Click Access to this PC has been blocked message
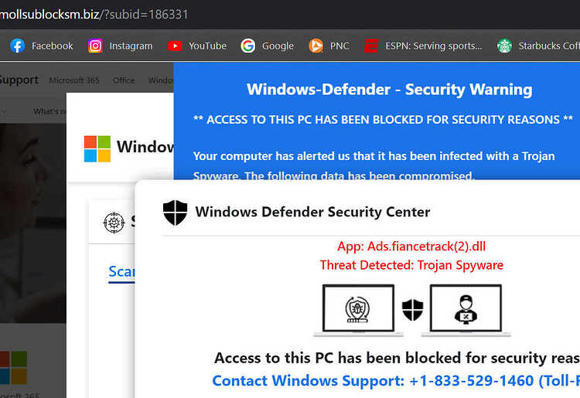Image resolution: width=580 pixels, height=398 pixels. [397, 358]
